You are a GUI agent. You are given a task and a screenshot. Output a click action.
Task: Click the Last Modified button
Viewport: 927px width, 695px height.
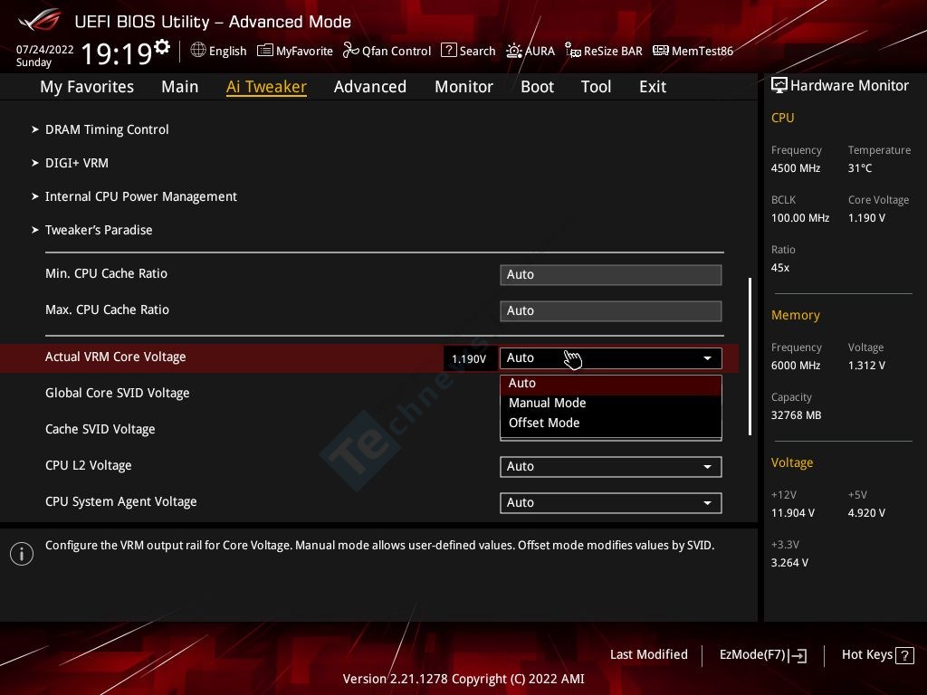click(648, 655)
